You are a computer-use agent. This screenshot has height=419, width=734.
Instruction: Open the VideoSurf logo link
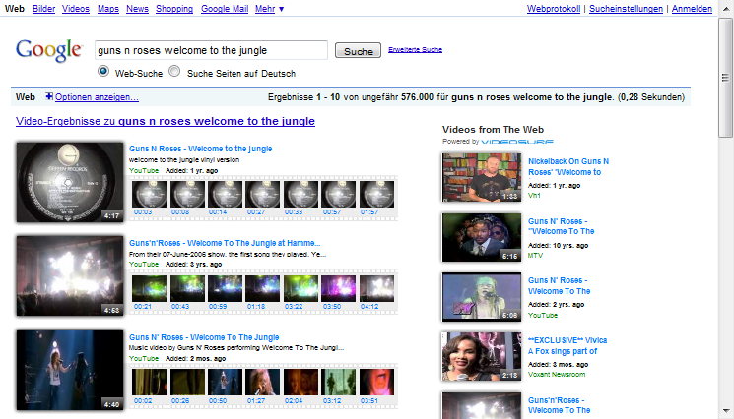[517, 142]
